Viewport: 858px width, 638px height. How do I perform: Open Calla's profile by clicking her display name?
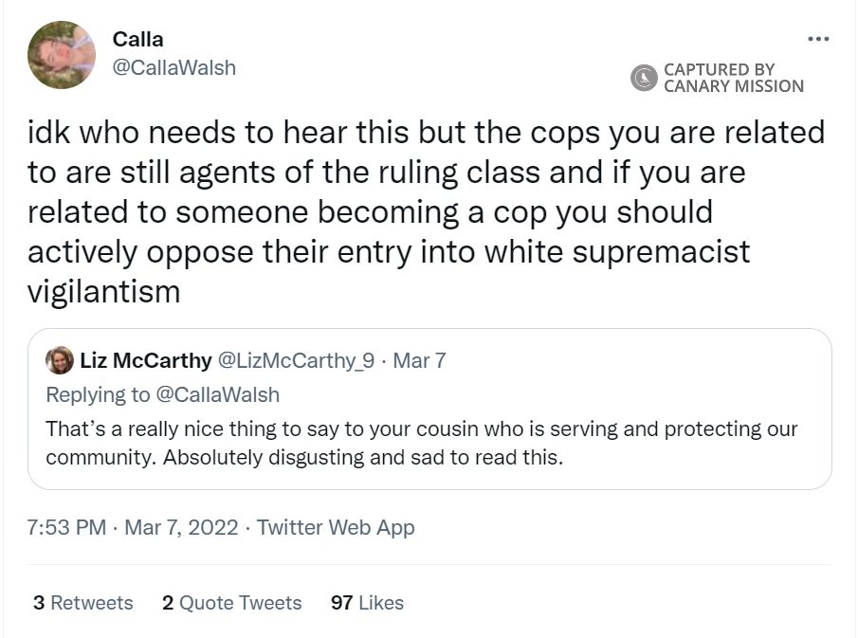[x=137, y=40]
